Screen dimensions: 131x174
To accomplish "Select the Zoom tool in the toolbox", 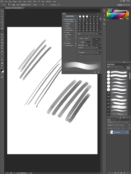I will [2, 66].
